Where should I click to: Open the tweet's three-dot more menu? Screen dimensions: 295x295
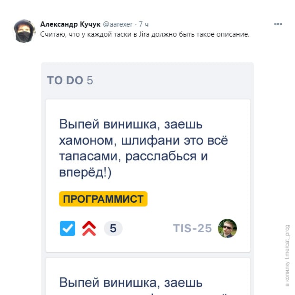278,24
